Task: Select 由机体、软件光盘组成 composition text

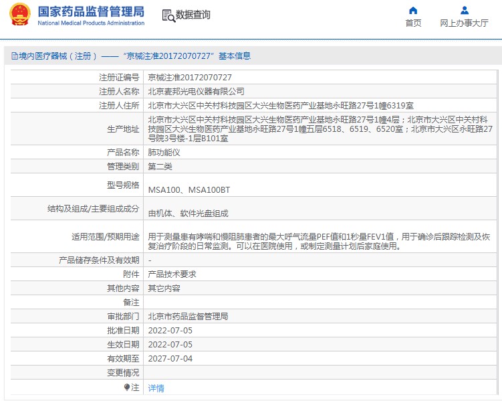Action: pos(188,214)
